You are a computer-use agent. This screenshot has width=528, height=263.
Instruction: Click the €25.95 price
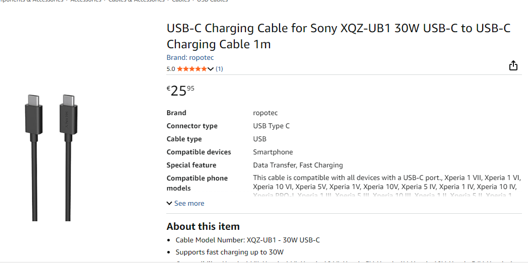pos(180,91)
